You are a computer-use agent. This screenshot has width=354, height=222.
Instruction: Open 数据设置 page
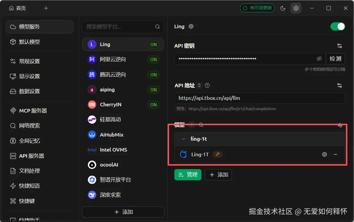click(x=40, y=91)
